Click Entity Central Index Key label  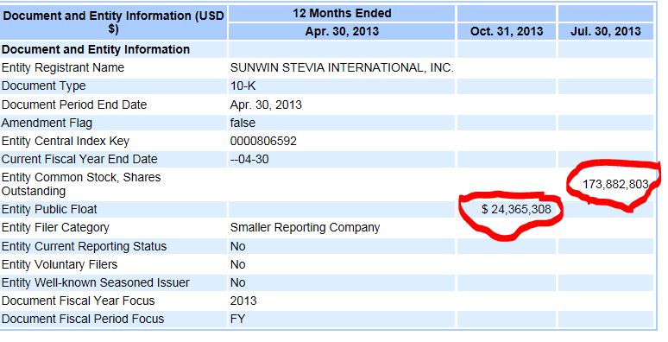pyautogui.click(x=66, y=141)
